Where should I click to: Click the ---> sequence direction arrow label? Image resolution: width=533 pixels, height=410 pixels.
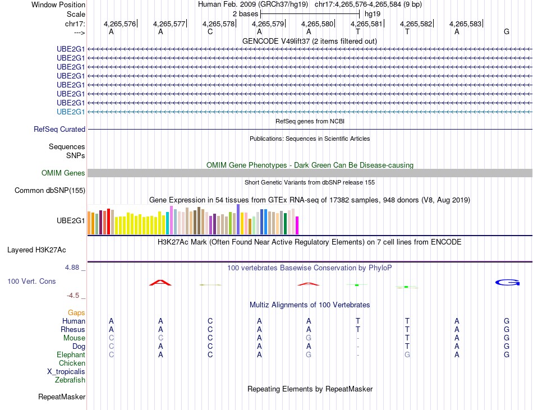[x=79, y=33]
